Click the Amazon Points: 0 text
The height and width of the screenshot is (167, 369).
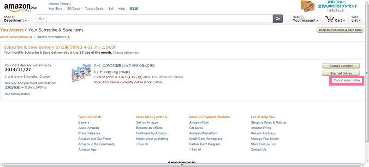pos(60,4)
